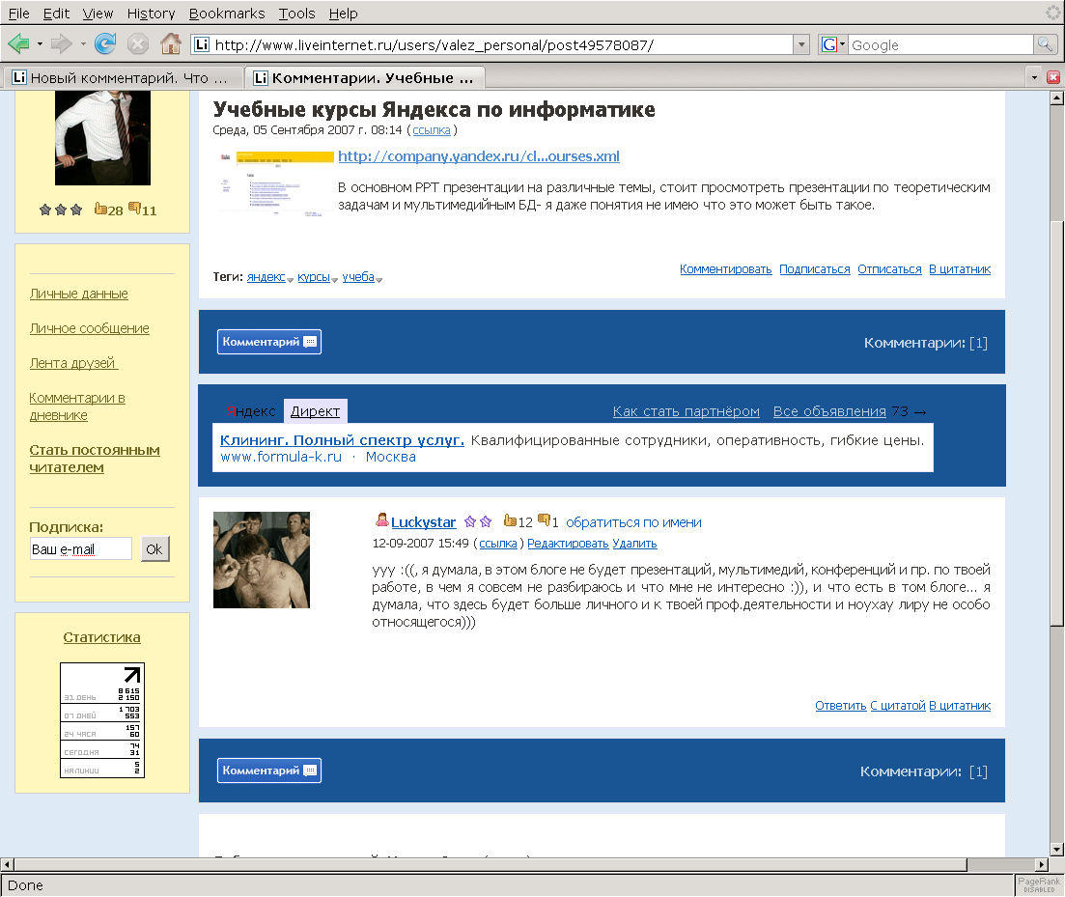Viewport: 1065px width, 897px height.
Task: Click the upper Комментарий button
Action: click(269, 342)
